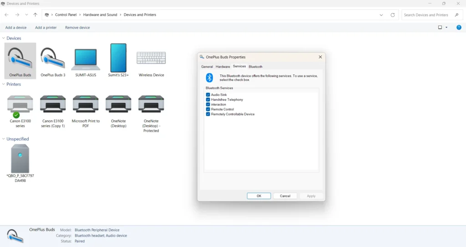Go forward using the forward arrow
466x247 pixels.
point(17,15)
